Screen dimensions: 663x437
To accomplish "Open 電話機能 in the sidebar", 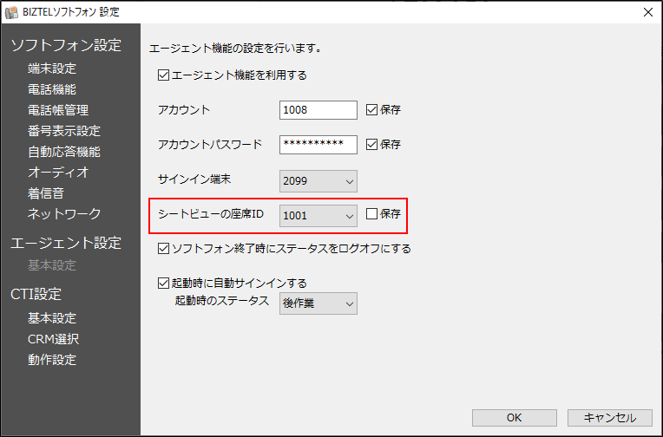I will click(x=52, y=89).
